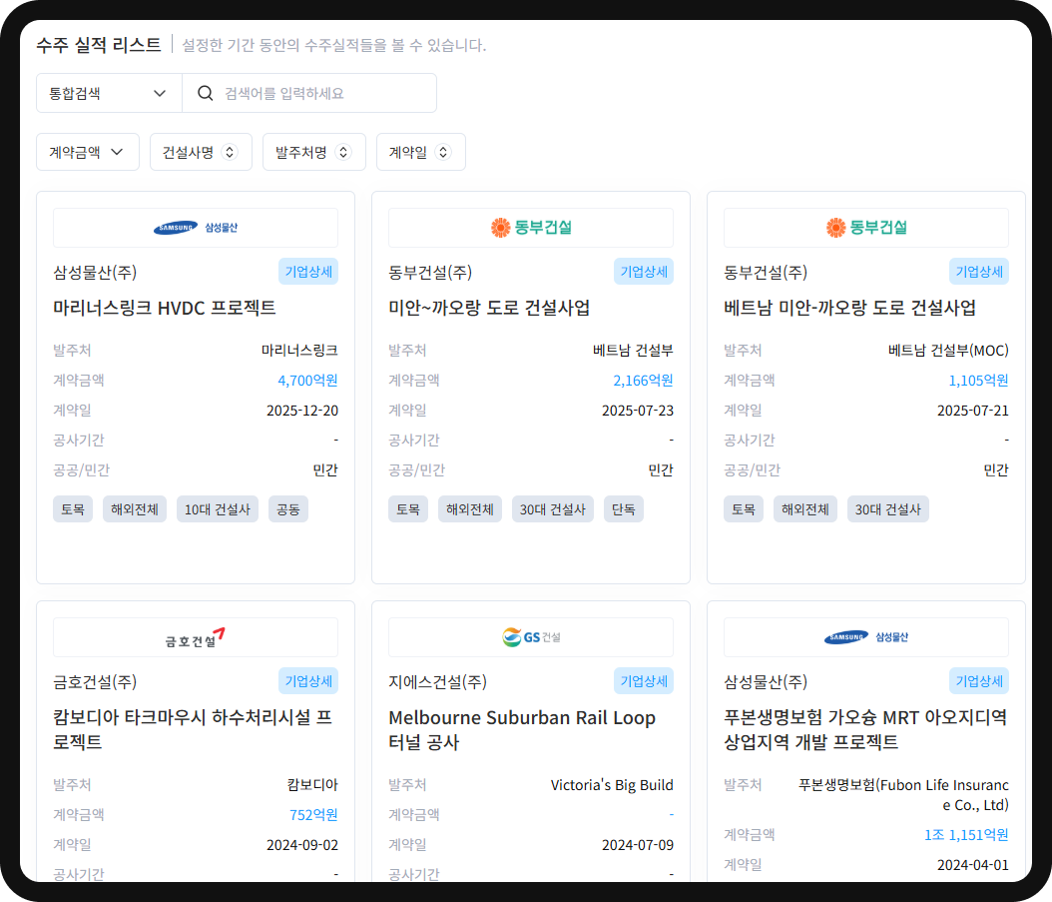Click the 1조 1,151억원 contract amount
This screenshot has height=902, width=1052.
point(966,835)
